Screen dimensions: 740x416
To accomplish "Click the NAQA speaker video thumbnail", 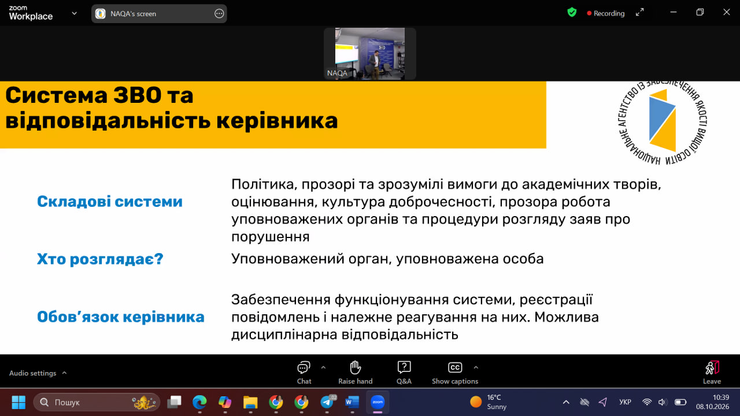I will [370, 54].
